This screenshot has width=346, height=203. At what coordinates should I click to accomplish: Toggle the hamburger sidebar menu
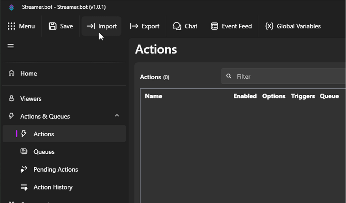(x=11, y=46)
